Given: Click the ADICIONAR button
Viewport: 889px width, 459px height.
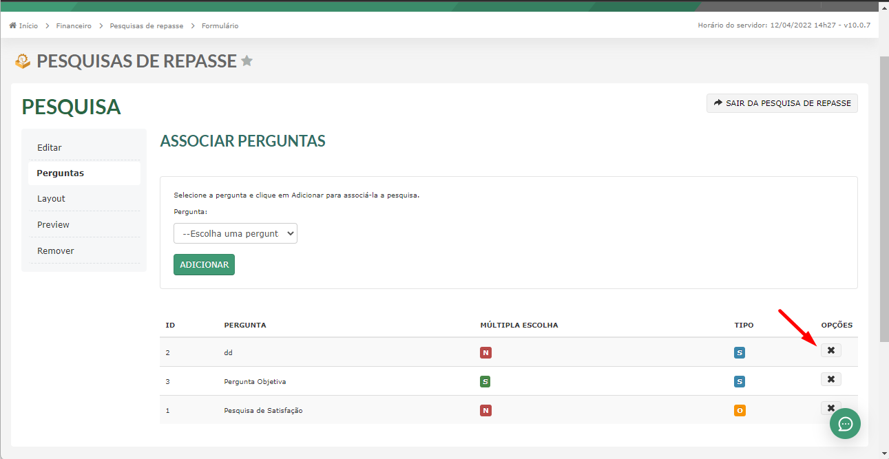Looking at the screenshot, I should [204, 265].
